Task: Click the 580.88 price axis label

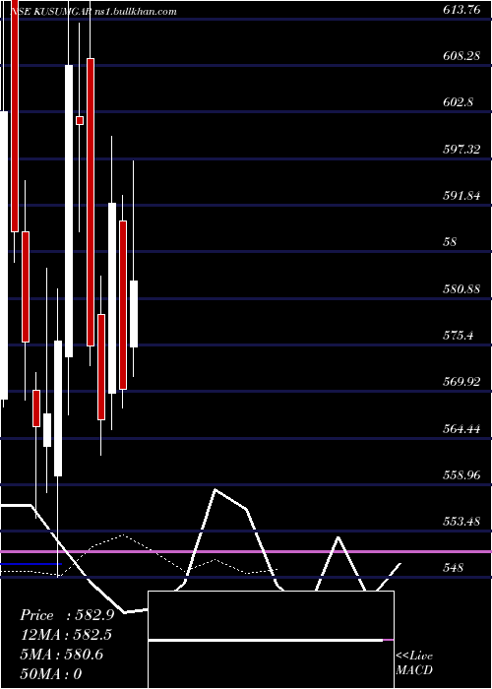Action: coord(461,289)
